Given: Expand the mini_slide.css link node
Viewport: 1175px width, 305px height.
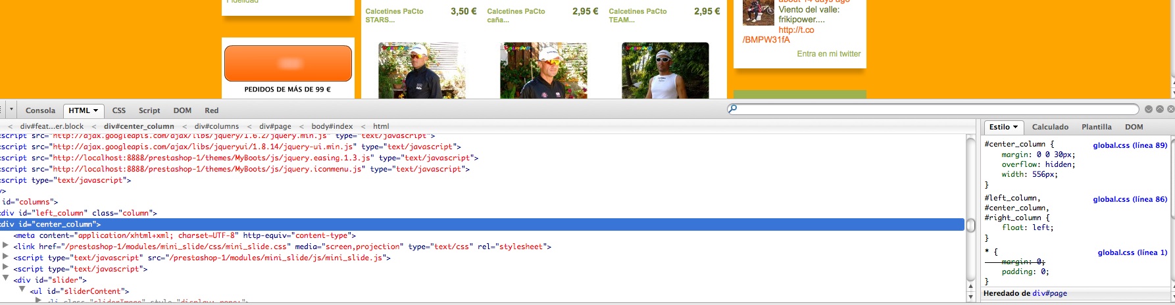Looking at the screenshot, I should 6,246.
